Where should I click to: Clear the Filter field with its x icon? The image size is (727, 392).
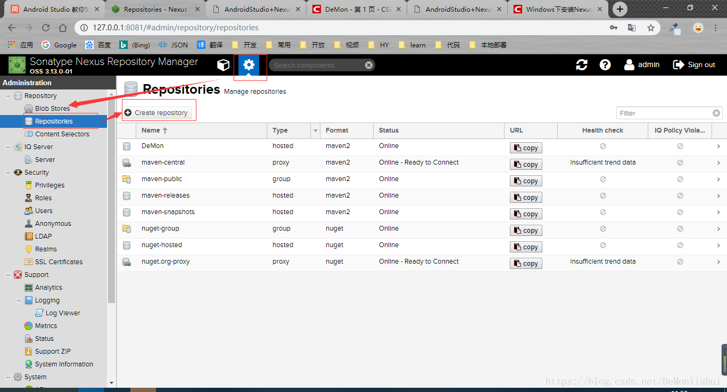pos(716,113)
